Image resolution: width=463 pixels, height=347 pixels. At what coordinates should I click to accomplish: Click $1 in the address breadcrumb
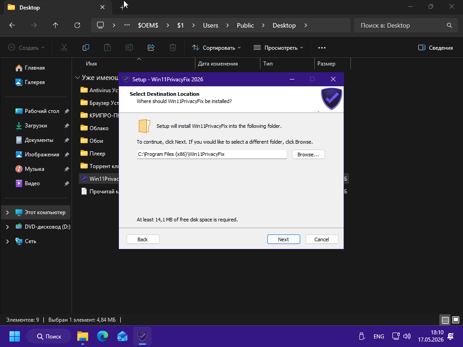(x=180, y=25)
